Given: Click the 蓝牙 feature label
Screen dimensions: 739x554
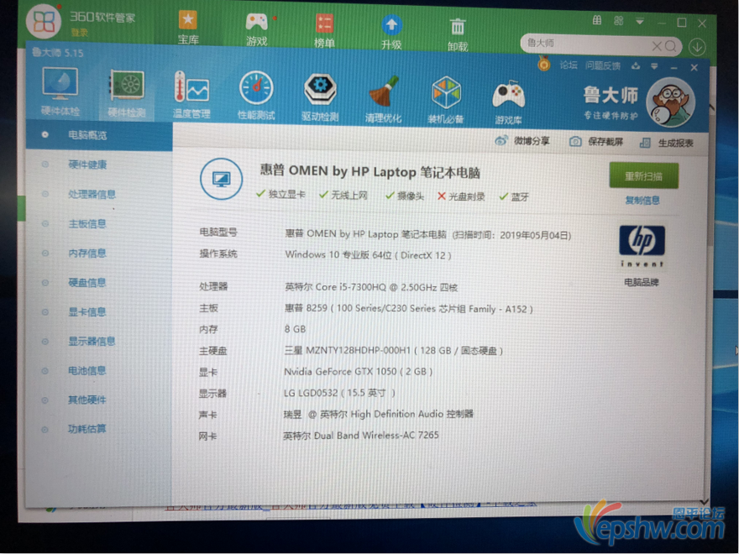Looking at the screenshot, I should 520,197.
